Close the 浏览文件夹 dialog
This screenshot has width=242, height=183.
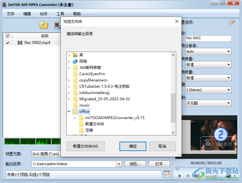click(177, 21)
